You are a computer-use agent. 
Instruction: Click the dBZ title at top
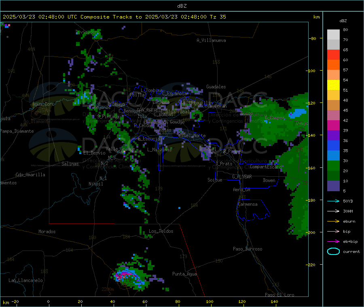point(182,6)
